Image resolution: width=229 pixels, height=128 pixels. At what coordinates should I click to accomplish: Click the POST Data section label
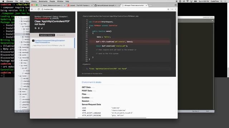[87, 91]
